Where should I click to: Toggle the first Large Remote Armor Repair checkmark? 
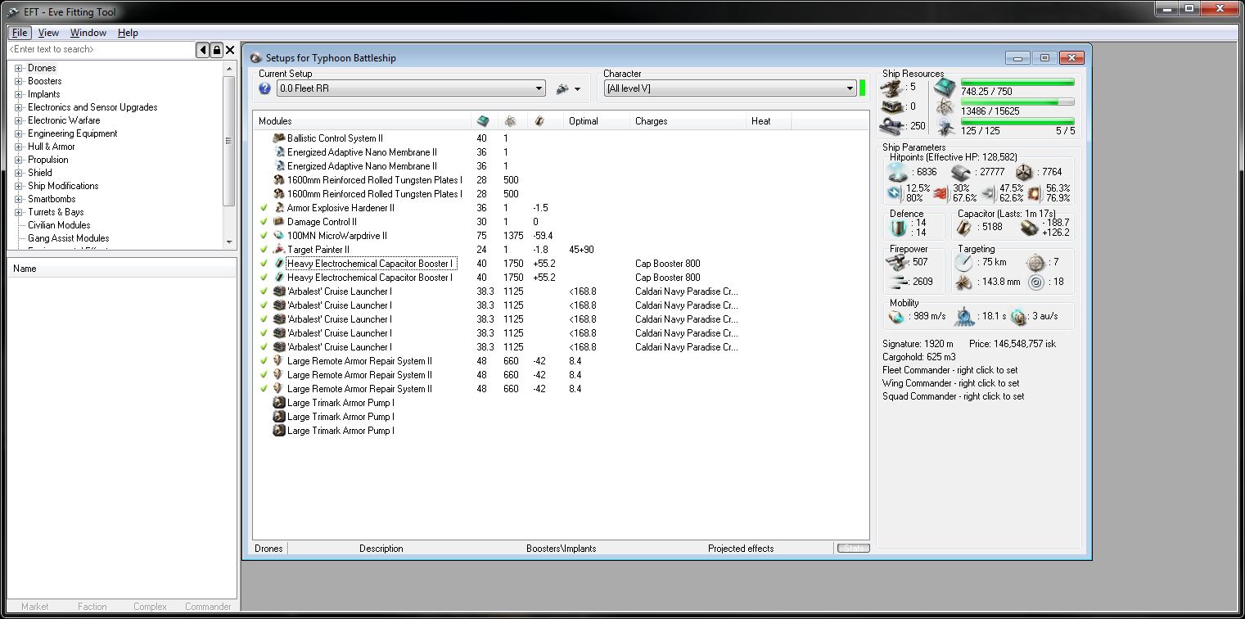[x=264, y=361]
